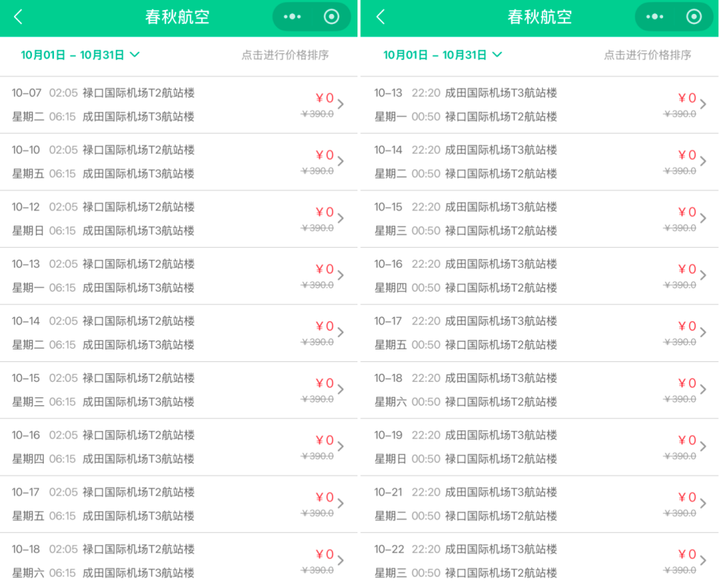The width and height of the screenshot is (719, 585).
Task: Open chevron for 10-17 02:05 flight
Action: pyautogui.click(x=341, y=503)
